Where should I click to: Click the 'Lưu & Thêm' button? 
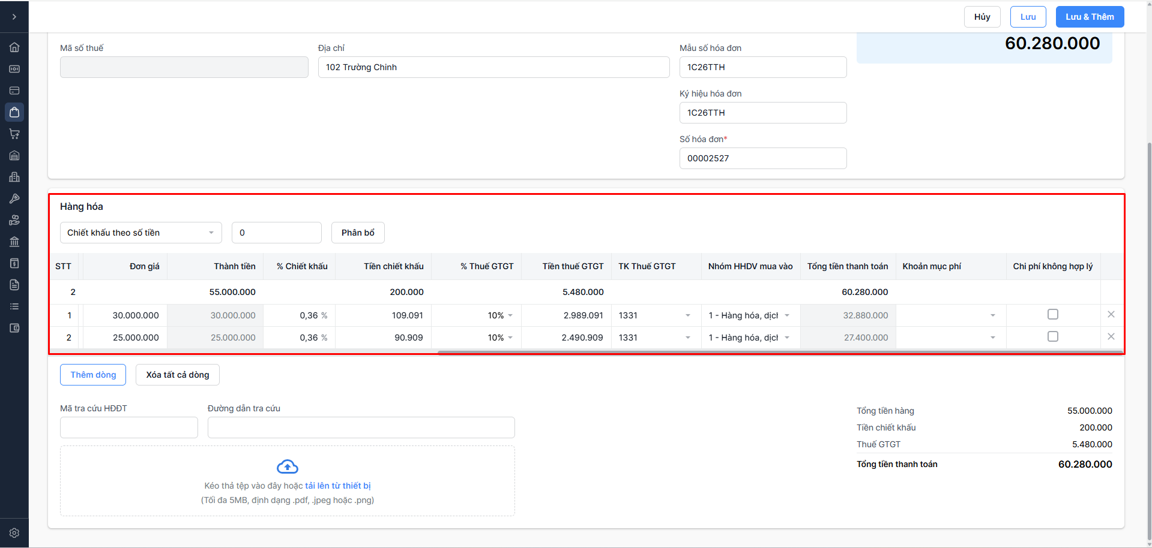pyautogui.click(x=1090, y=17)
